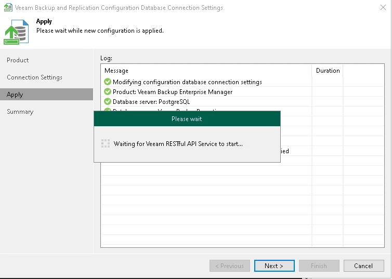Click 'Product: Veeam Backup Enterprise Manager' text

click(173, 92)
